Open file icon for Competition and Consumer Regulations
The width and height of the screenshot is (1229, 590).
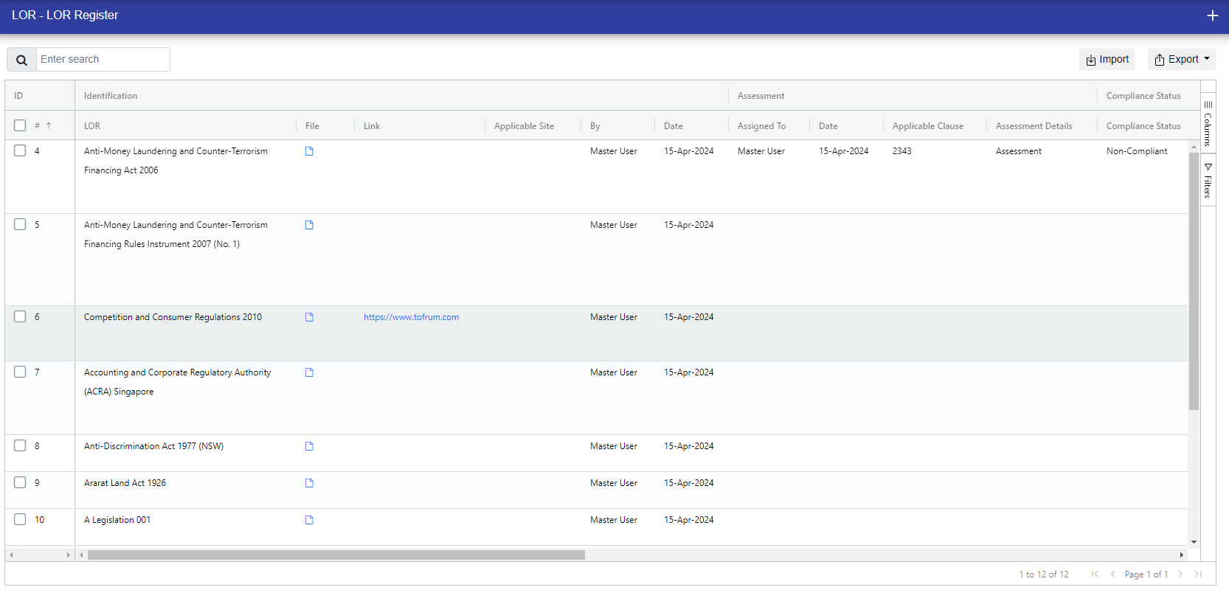click(x=309, y=317)
